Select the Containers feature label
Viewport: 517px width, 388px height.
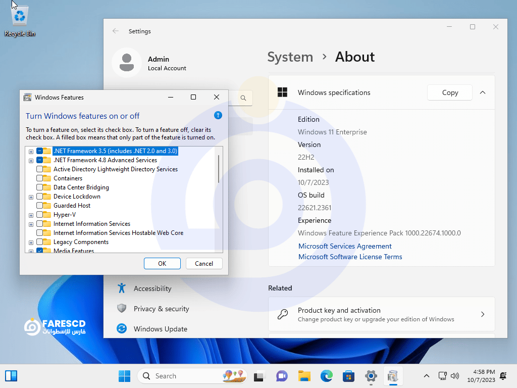point(68,178)
